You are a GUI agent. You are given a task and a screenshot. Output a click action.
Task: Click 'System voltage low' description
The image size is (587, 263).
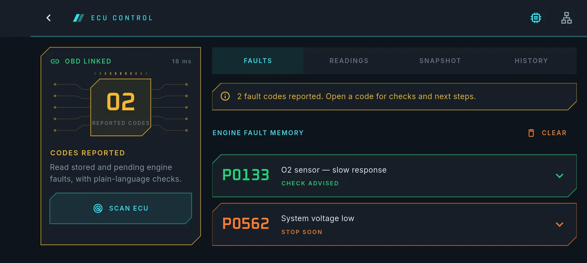pos(318,219)
